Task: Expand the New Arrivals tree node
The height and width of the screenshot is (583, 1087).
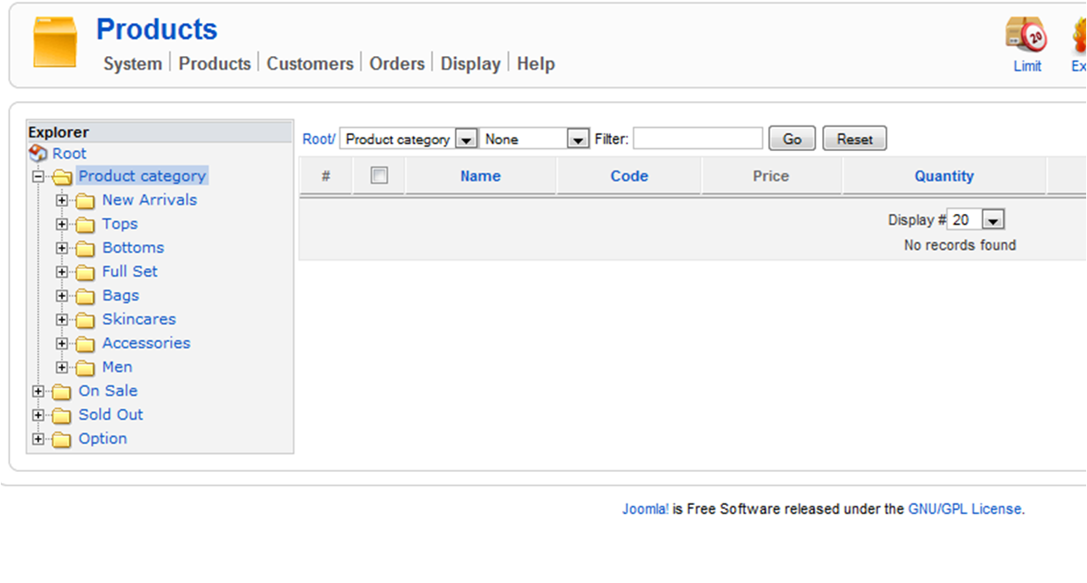Action: tap(62, 201)
